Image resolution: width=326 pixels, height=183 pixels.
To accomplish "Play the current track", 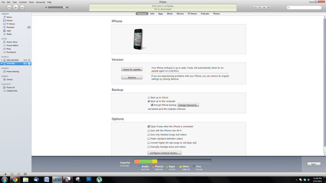I will [x=16, y=8].
